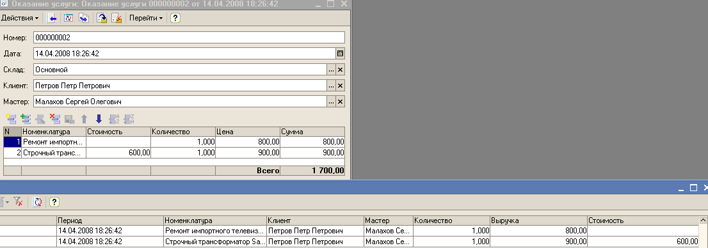Move the row down with blue arrow
Screen dimensions: 708x248
click(x=99, y=119)
